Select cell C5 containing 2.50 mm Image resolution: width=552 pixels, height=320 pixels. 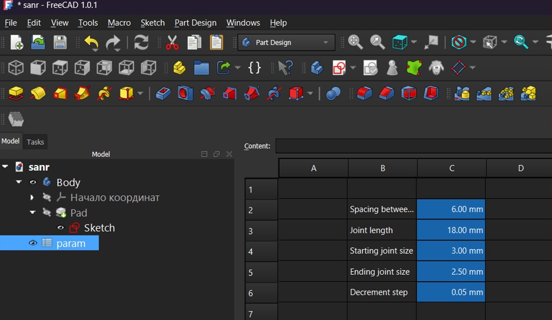click(x=451, y=271)
